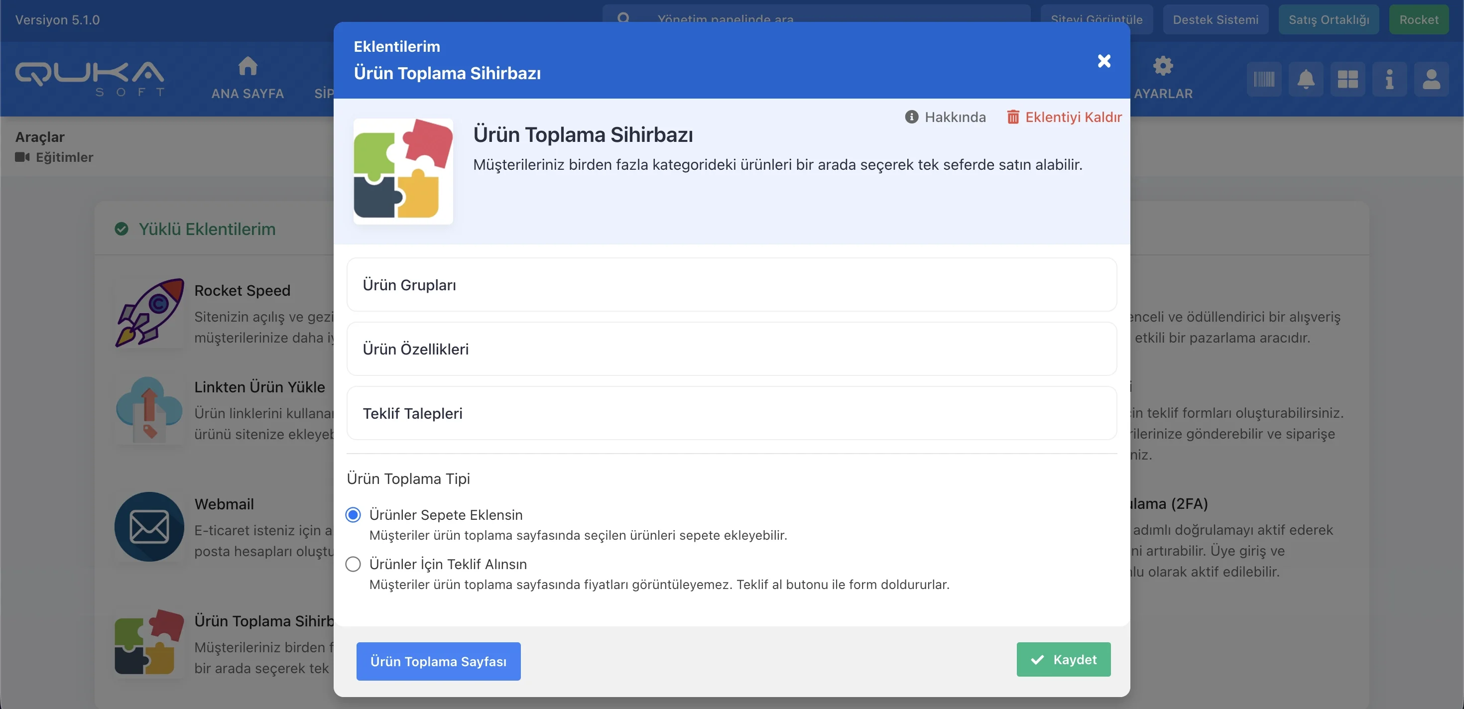Open the user profile icon
1464x709 pixels.
click(x=1431, y=79)
